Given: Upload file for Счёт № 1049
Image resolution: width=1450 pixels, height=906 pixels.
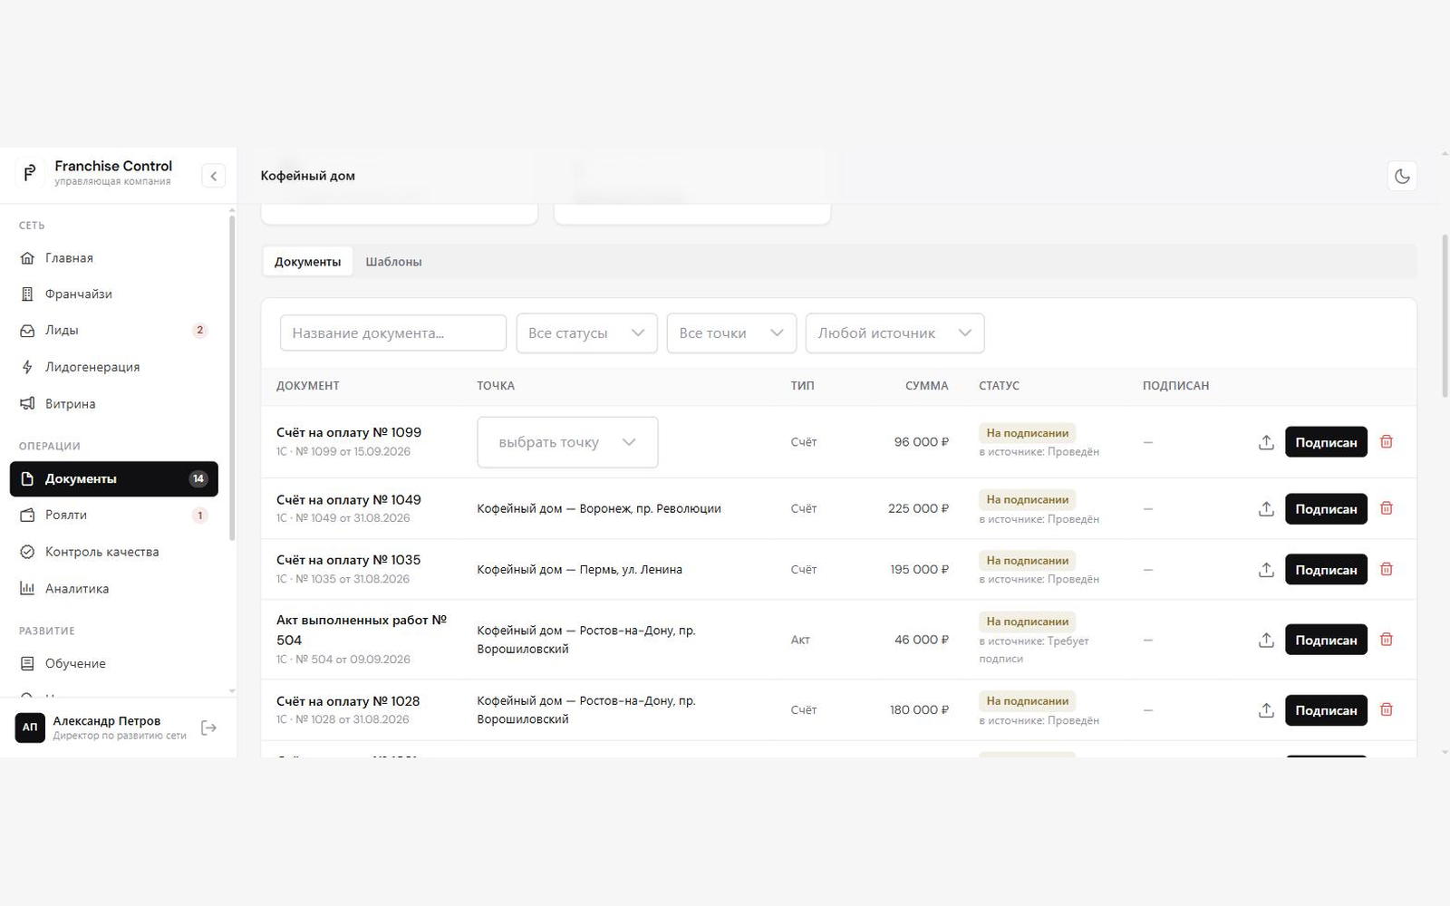Looking at the screenshot, I should (1266, 509).
